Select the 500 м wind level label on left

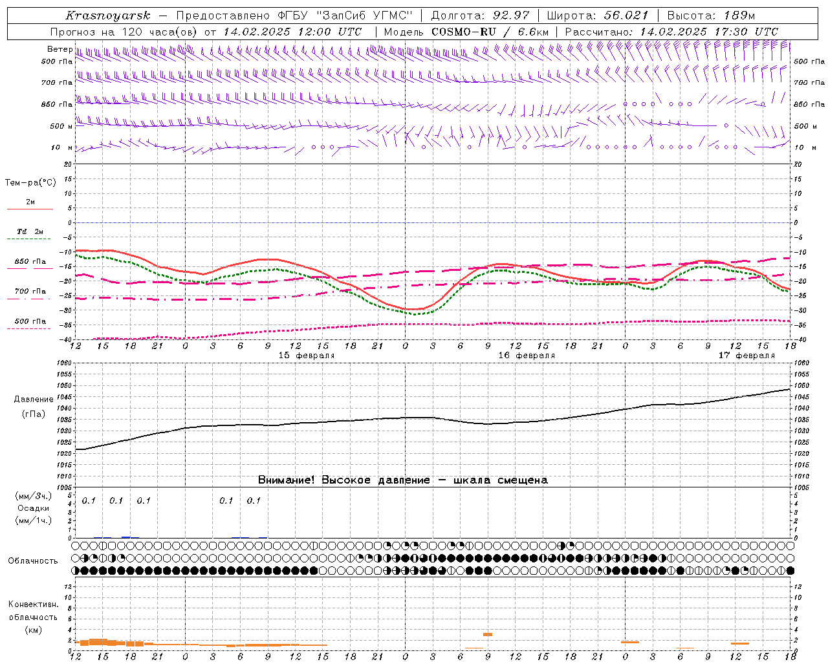point(61,126)
